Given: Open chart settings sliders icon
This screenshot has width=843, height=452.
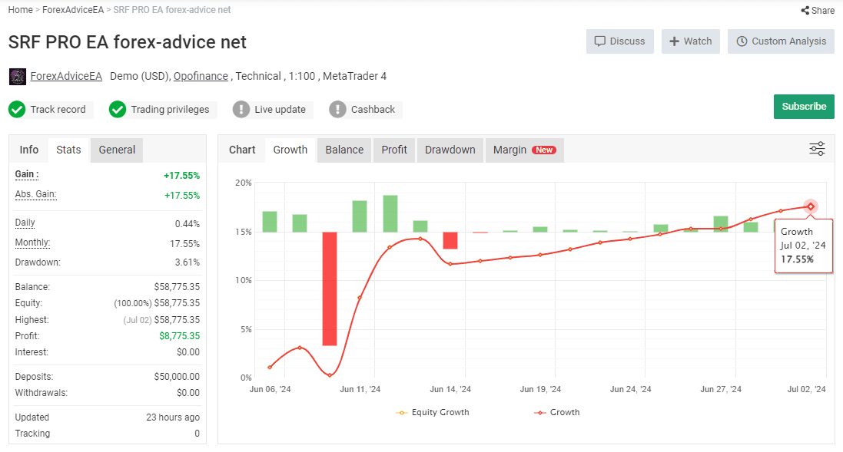Looking at the screenshot, I should (817, 149).
